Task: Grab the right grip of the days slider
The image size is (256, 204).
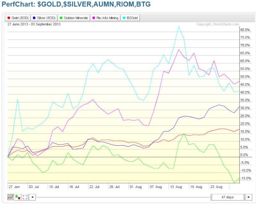Action: [x=244, y=197]
